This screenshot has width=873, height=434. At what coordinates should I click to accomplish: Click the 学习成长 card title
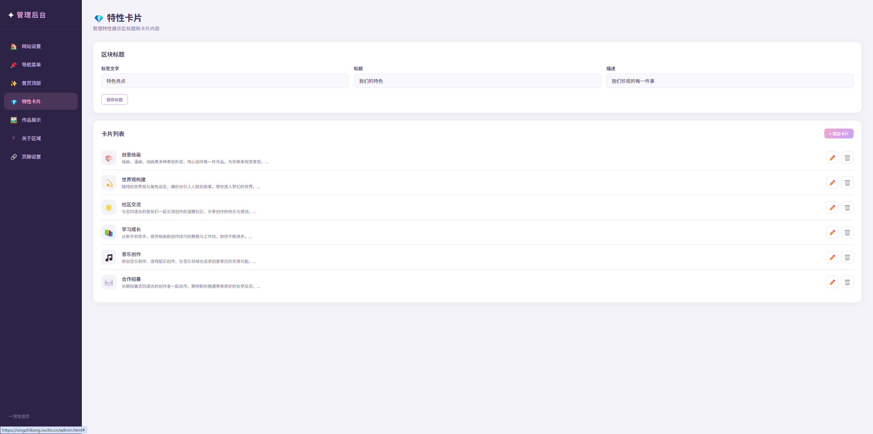(131, 229)
